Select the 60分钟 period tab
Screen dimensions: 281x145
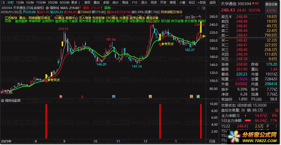pyautogui.click(x=64, y=3)
